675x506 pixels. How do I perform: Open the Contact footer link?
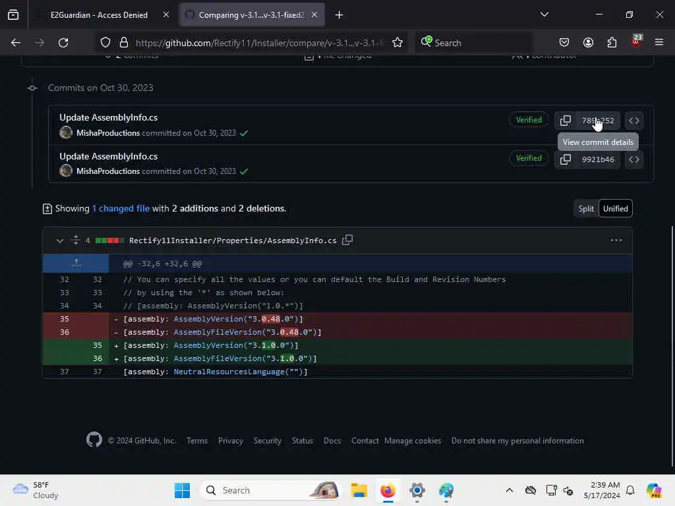click(x=365, y=441)
